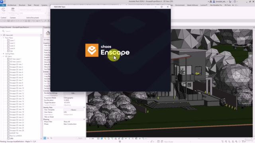Click the ViewCube in the 3D view
Image resolution: width=255 pixels, height=143 pixels.
241,41
